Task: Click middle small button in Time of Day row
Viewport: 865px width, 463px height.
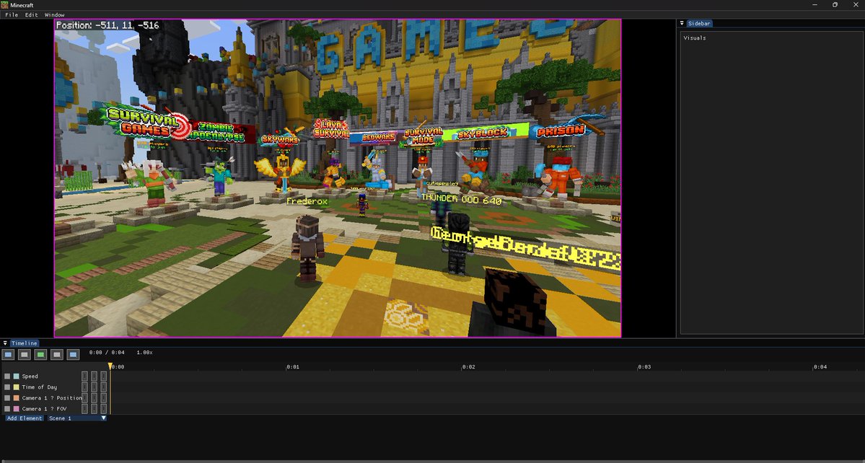Action: click(95, 387)
